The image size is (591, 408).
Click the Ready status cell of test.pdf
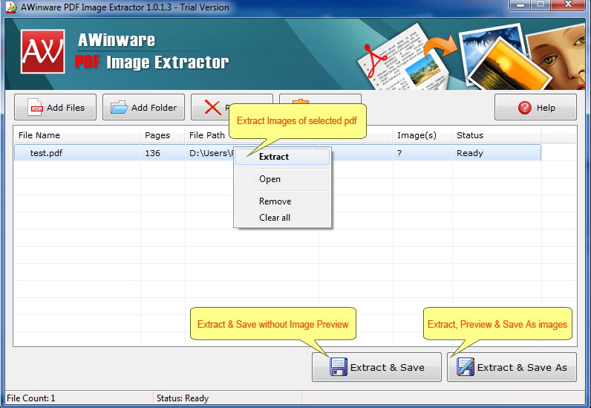[x=470, y=153]
